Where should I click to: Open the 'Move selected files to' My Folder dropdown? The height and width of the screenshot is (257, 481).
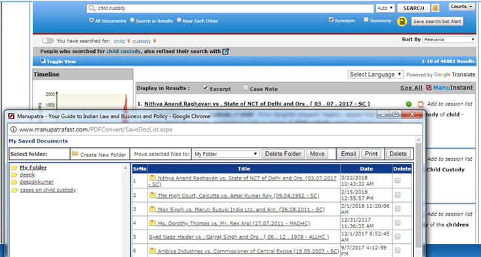click(226, 154)
